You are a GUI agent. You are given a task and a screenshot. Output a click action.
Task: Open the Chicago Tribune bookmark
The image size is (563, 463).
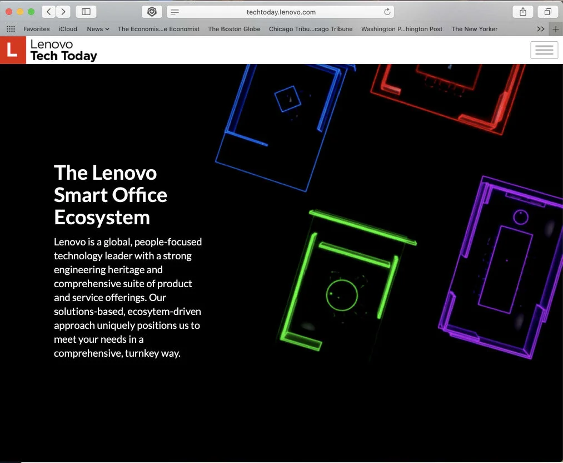(311, 29)
